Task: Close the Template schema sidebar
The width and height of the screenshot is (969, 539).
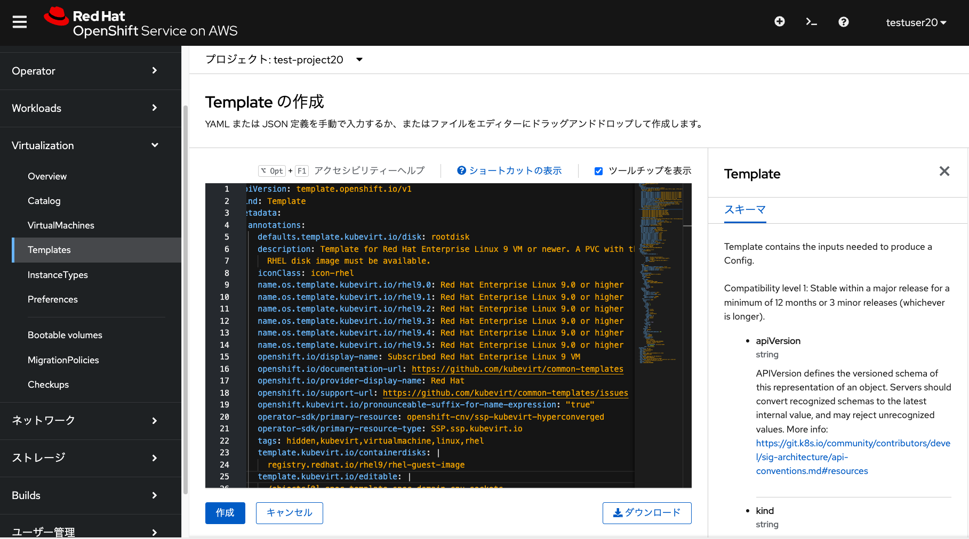Action: [944, 171]
